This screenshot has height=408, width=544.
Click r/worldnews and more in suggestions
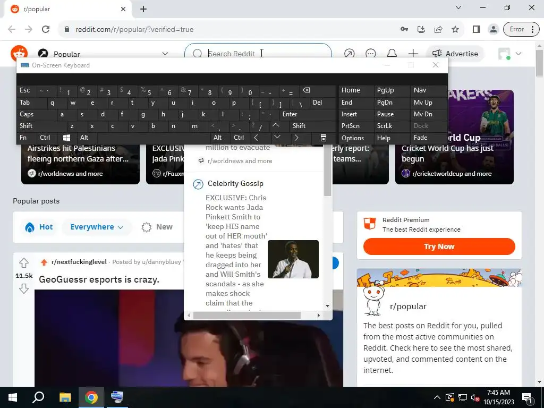pyautogui.click(x=240, y=161)
